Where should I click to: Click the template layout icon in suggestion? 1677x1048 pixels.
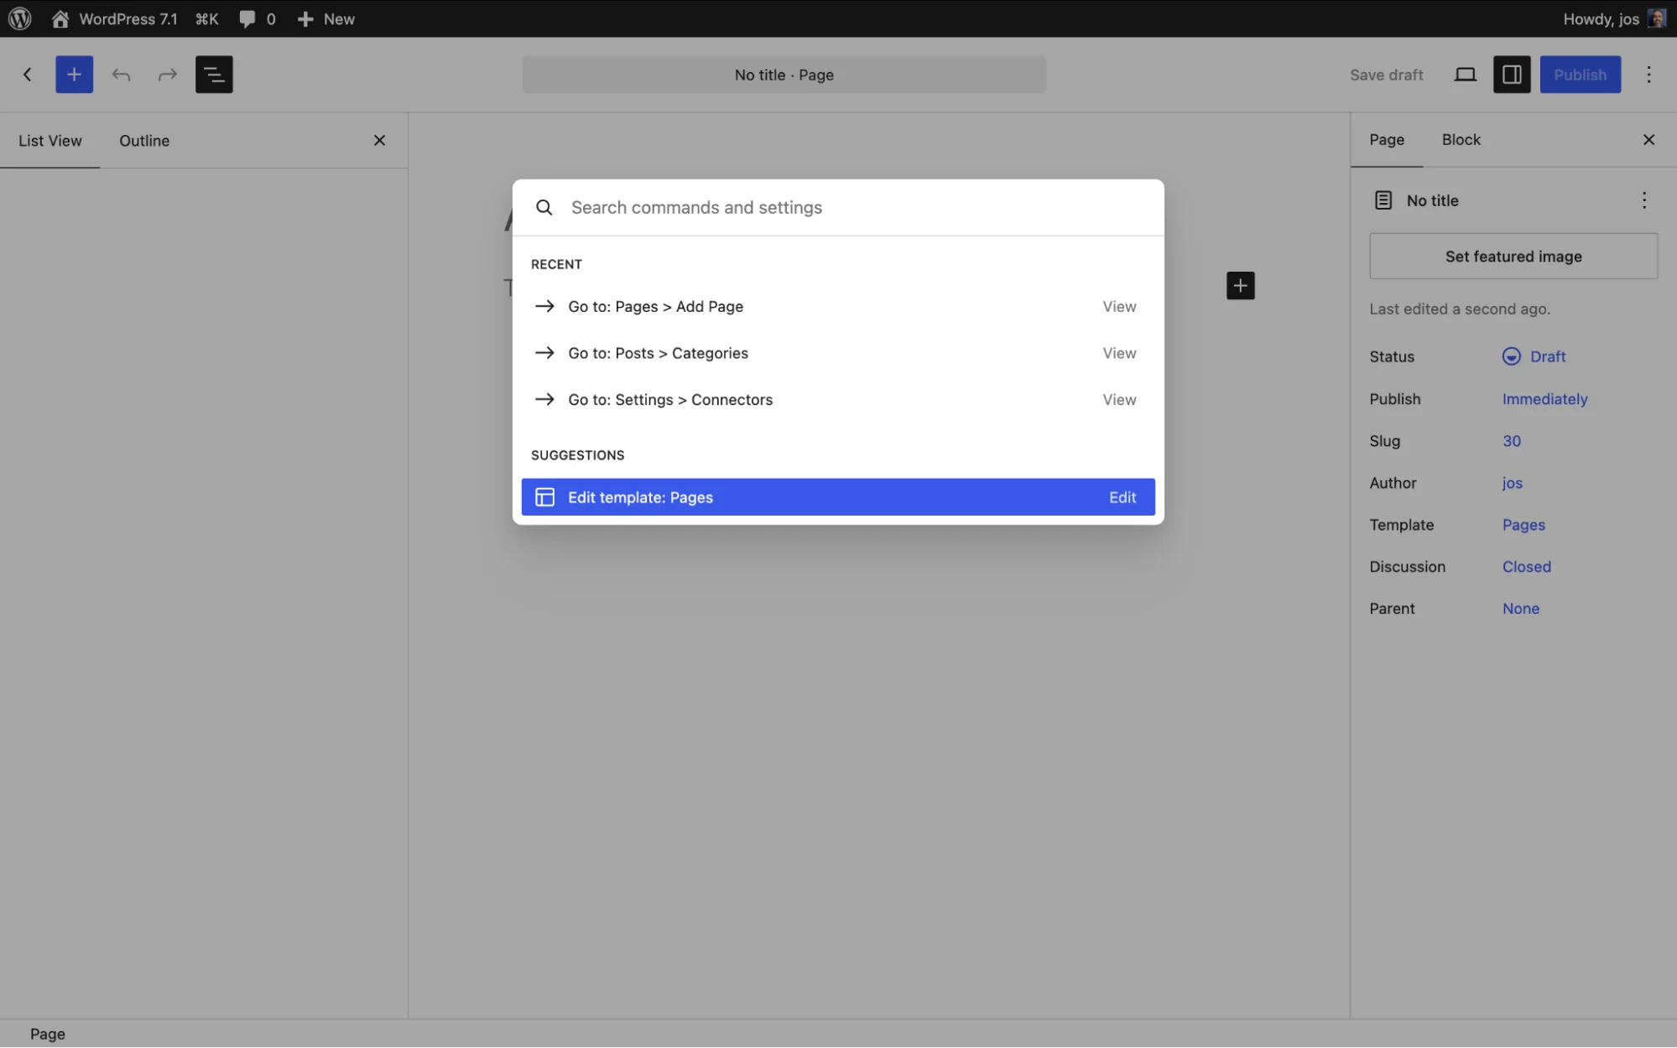(x=544, y=497)
